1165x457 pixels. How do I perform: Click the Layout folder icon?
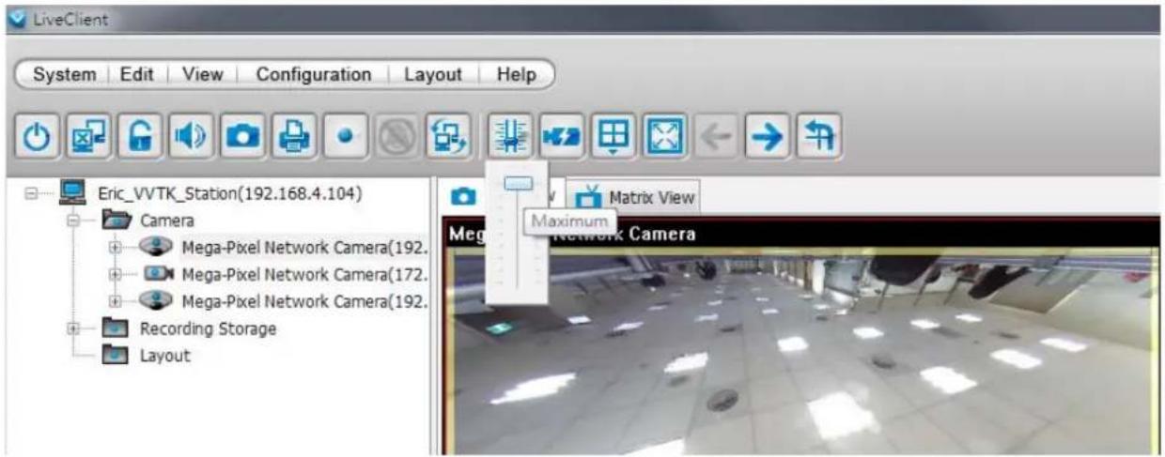point(116,356)
